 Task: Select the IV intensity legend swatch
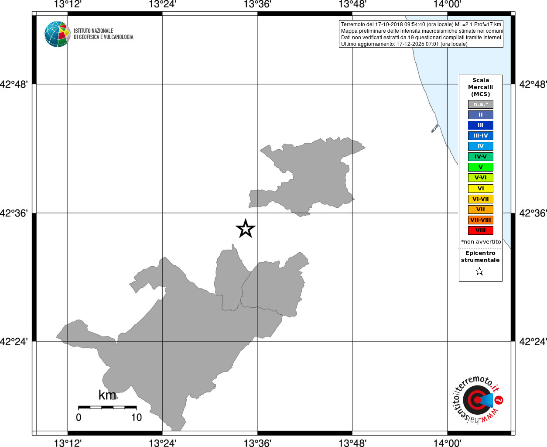pyautogui.click(x=481, y=146)
